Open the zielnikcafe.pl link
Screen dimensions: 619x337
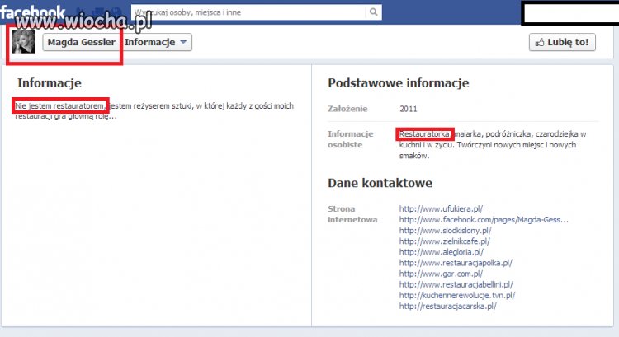tap(445, 241)
